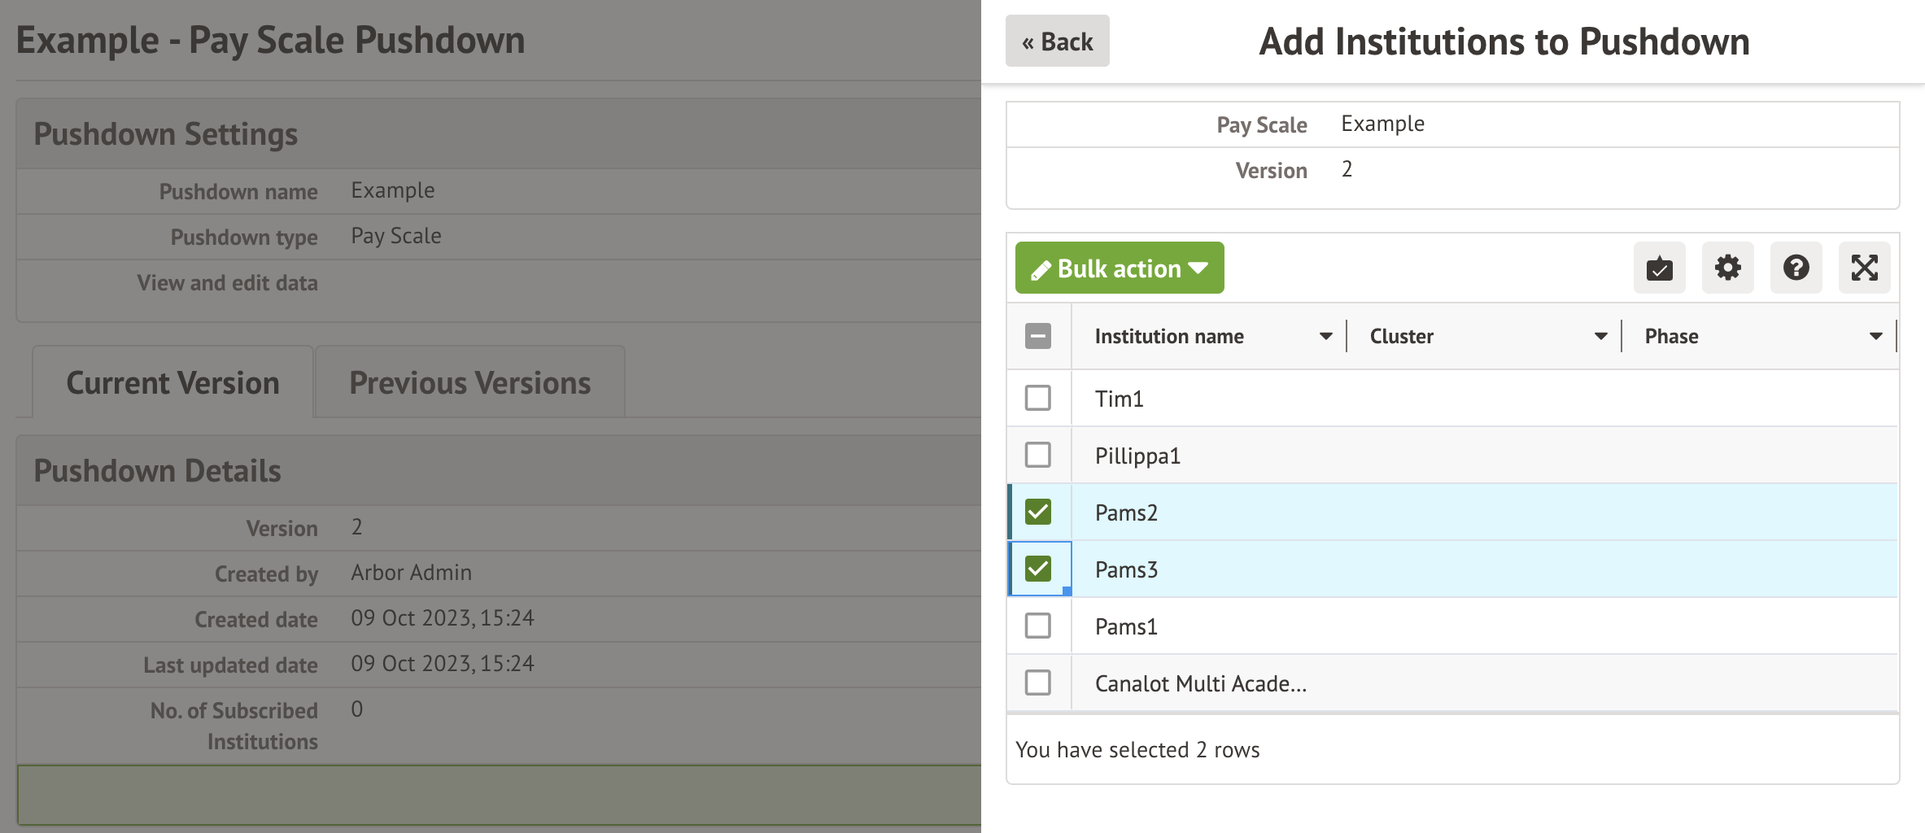Click the View and edit data row

(227, 283)
